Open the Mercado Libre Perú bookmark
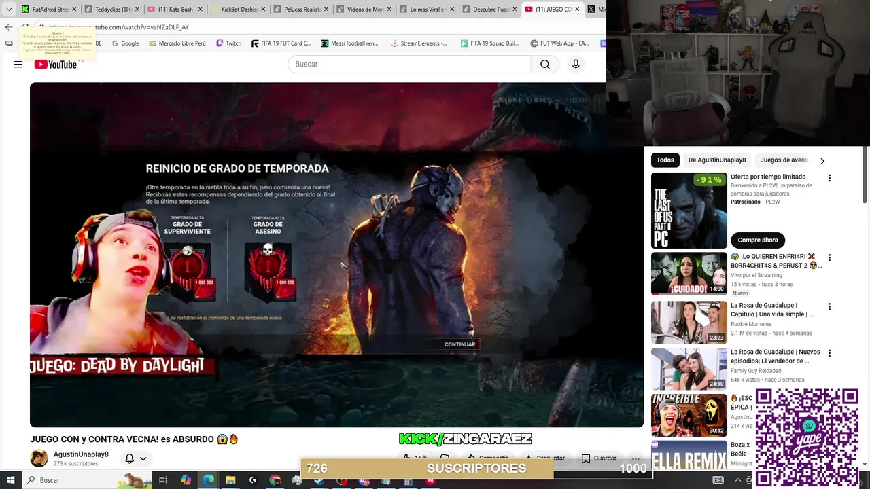Image resolution: width=870 pixels, height=489 pixels. (x=177, y=43)
